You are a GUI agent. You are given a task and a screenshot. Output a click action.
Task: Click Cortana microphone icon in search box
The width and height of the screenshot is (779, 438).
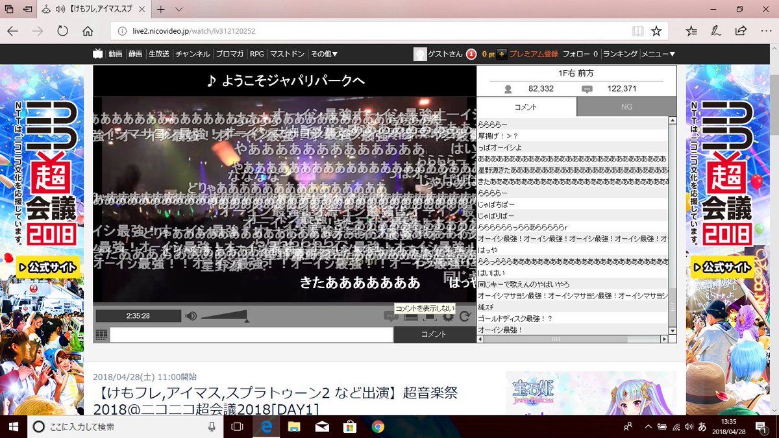pyautogui.click(x=212, y=426)
